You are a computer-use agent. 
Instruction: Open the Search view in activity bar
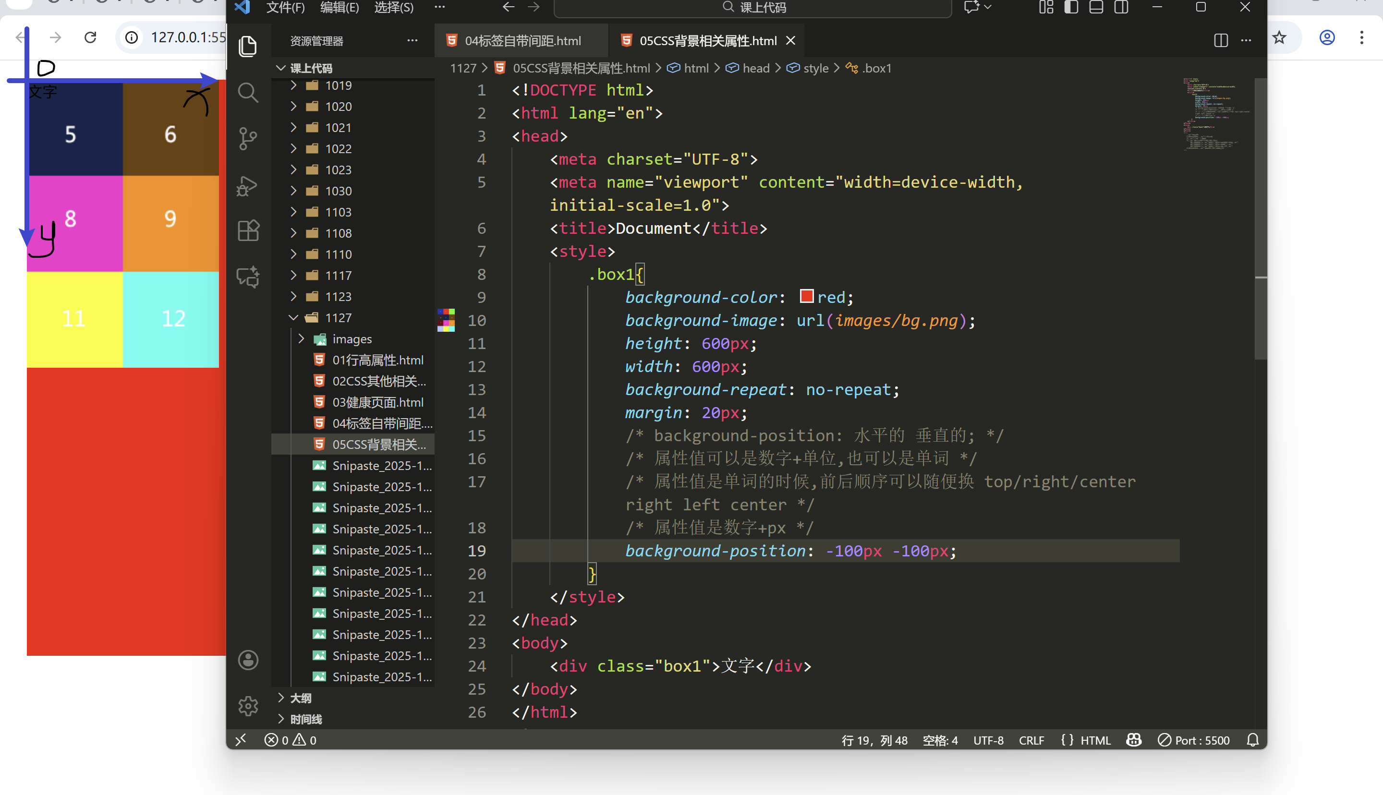click(x=248, y=92)
